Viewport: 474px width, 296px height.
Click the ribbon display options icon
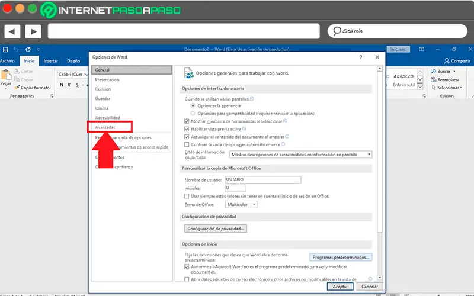(422, 49)
